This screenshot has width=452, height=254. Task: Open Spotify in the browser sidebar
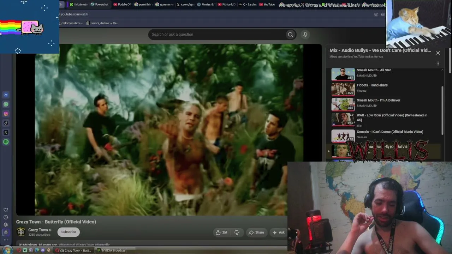tap(6, 142)
